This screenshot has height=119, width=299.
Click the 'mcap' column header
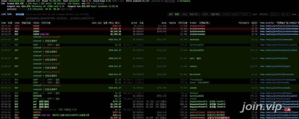tap(164, 23)
